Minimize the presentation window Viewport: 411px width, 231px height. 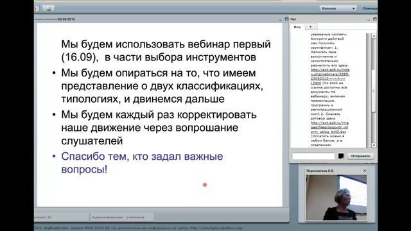coord(280,19)
